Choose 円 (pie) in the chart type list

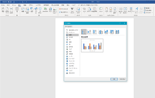point(72,40)
